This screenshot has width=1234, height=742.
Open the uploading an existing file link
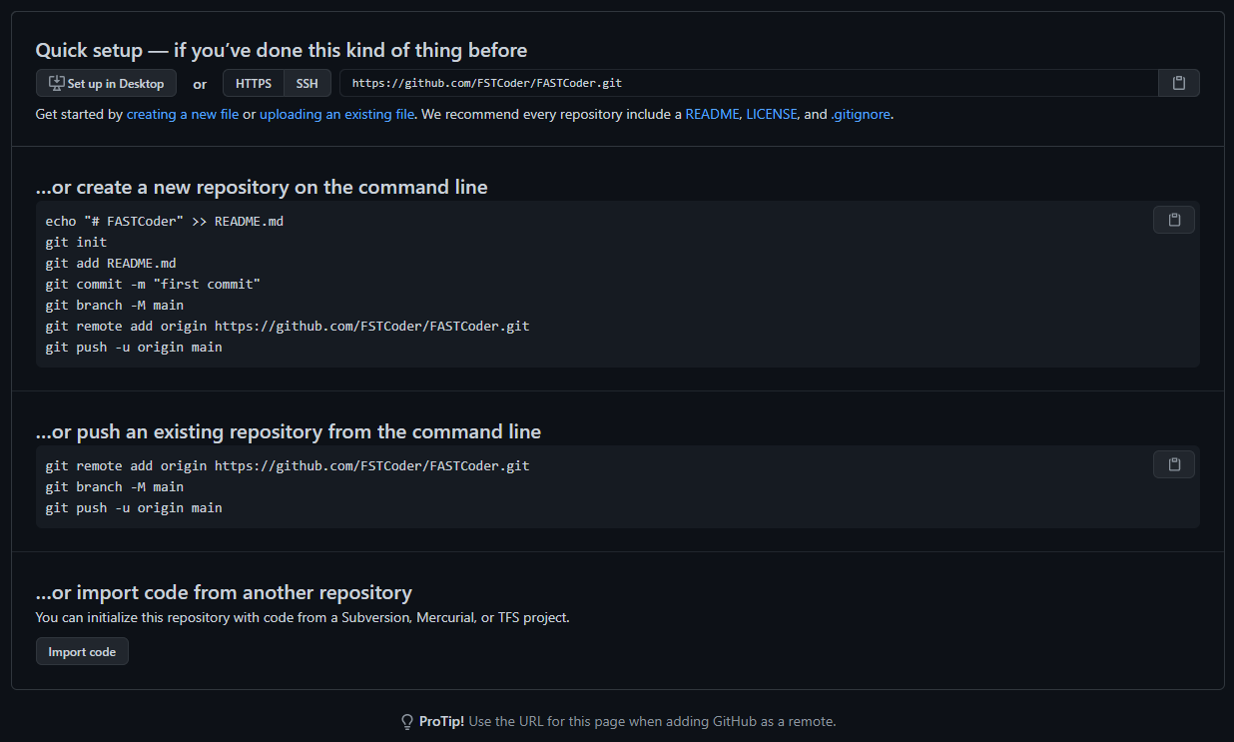(337, 114)
